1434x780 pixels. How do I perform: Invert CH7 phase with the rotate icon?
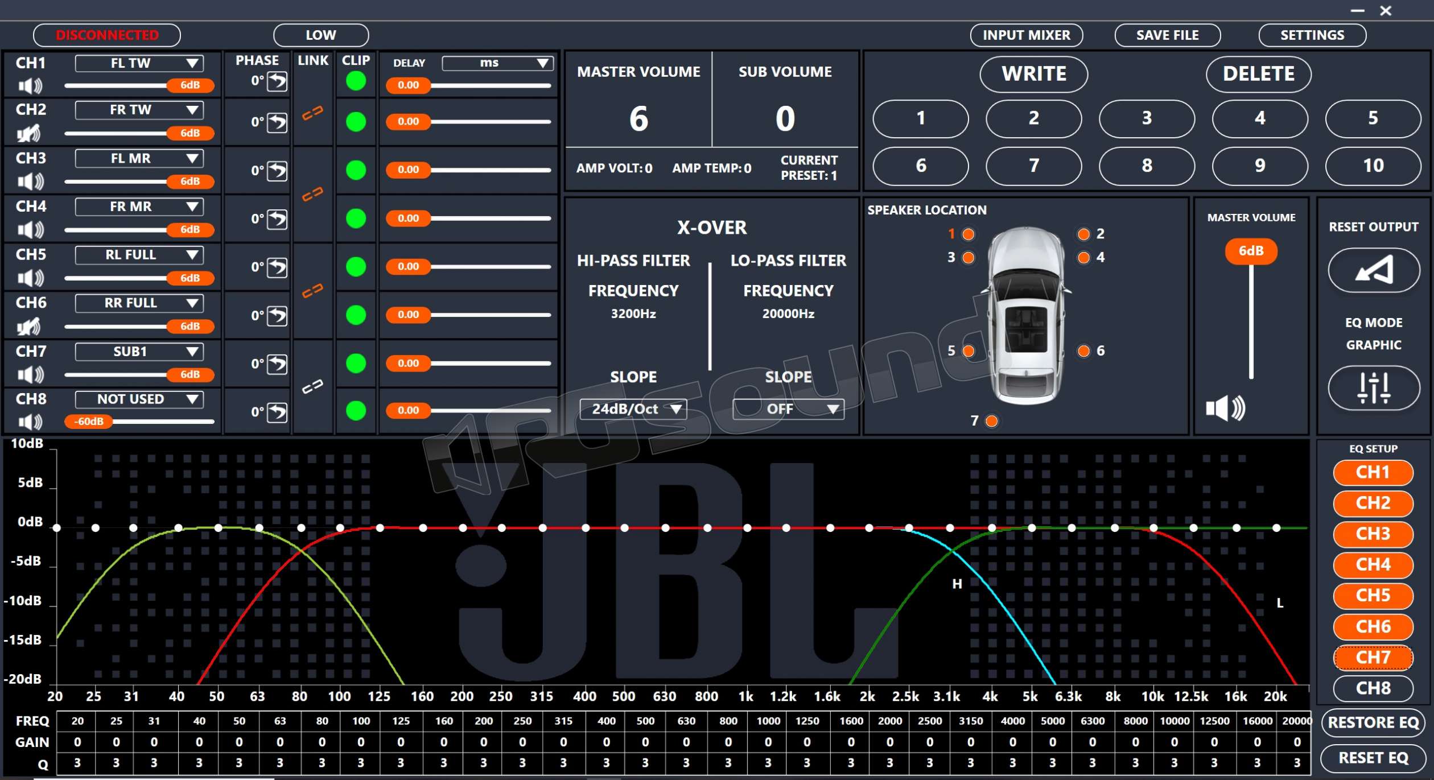277,364
